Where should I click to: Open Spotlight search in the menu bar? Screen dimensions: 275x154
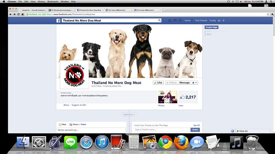[271, 1]
